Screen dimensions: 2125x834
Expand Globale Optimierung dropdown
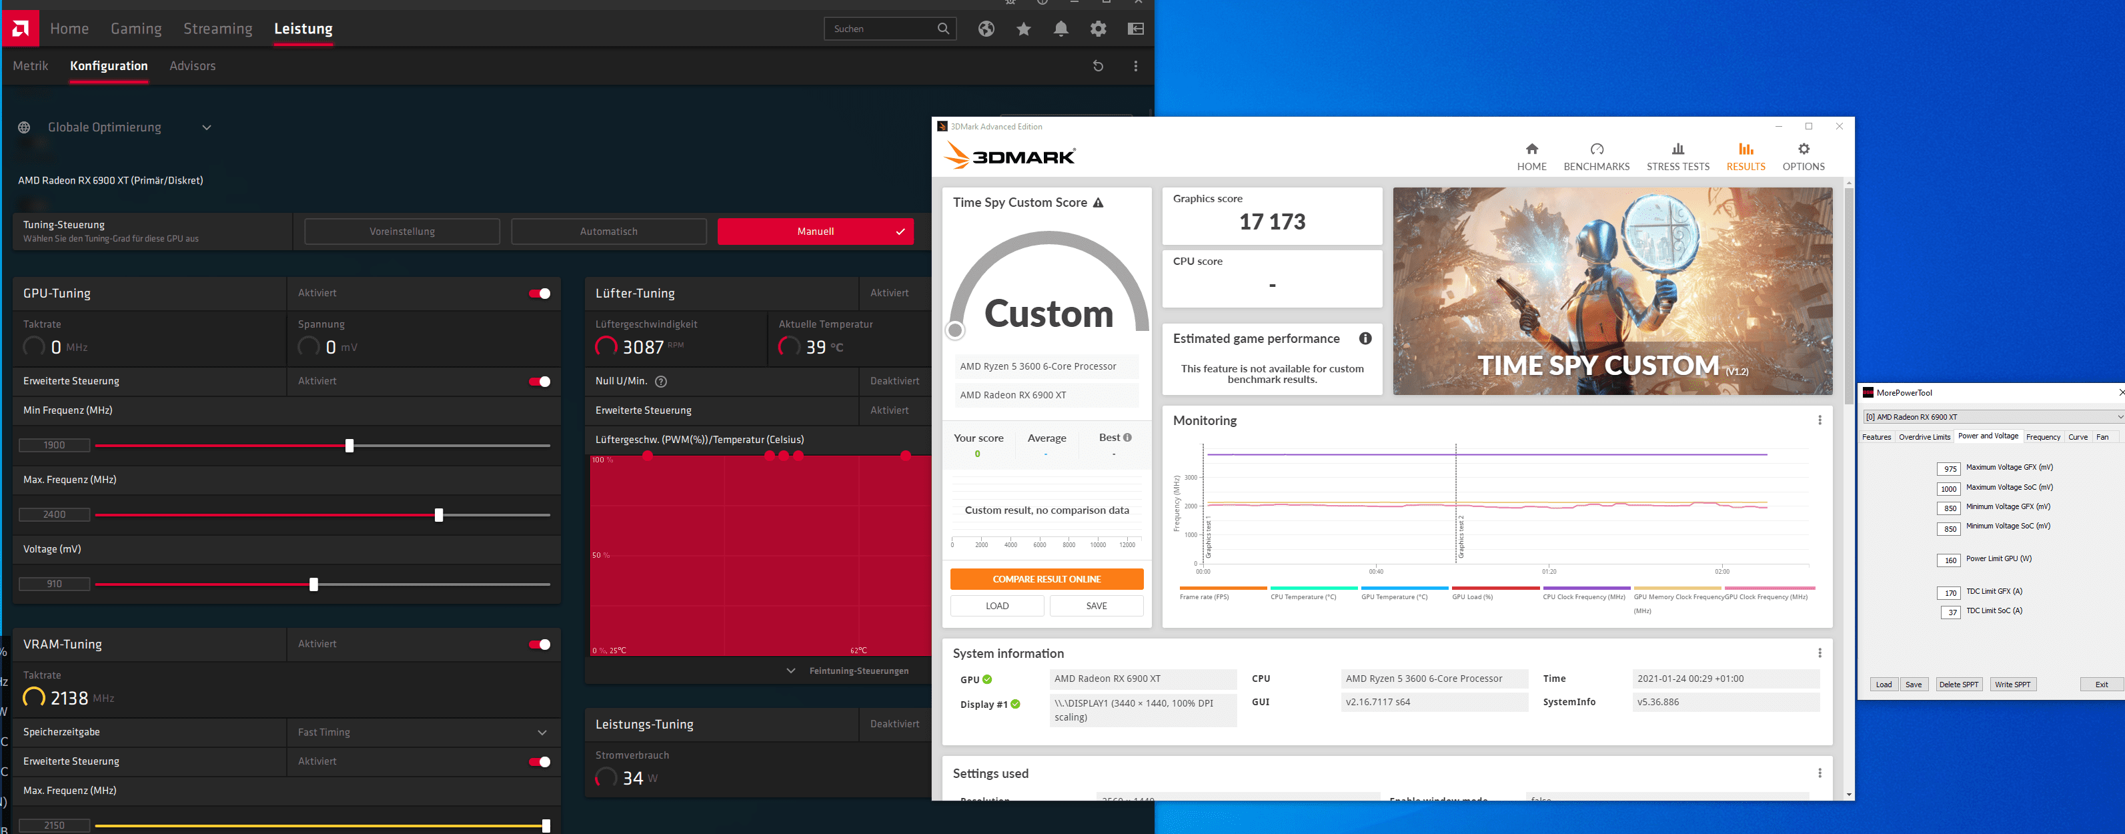207,128
